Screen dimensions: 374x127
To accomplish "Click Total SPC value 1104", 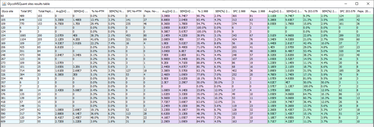I will [28, 39].
